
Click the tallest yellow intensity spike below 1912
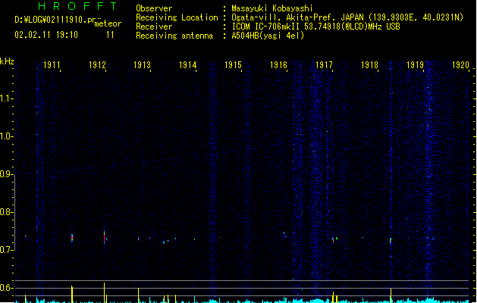click(105, 292)
